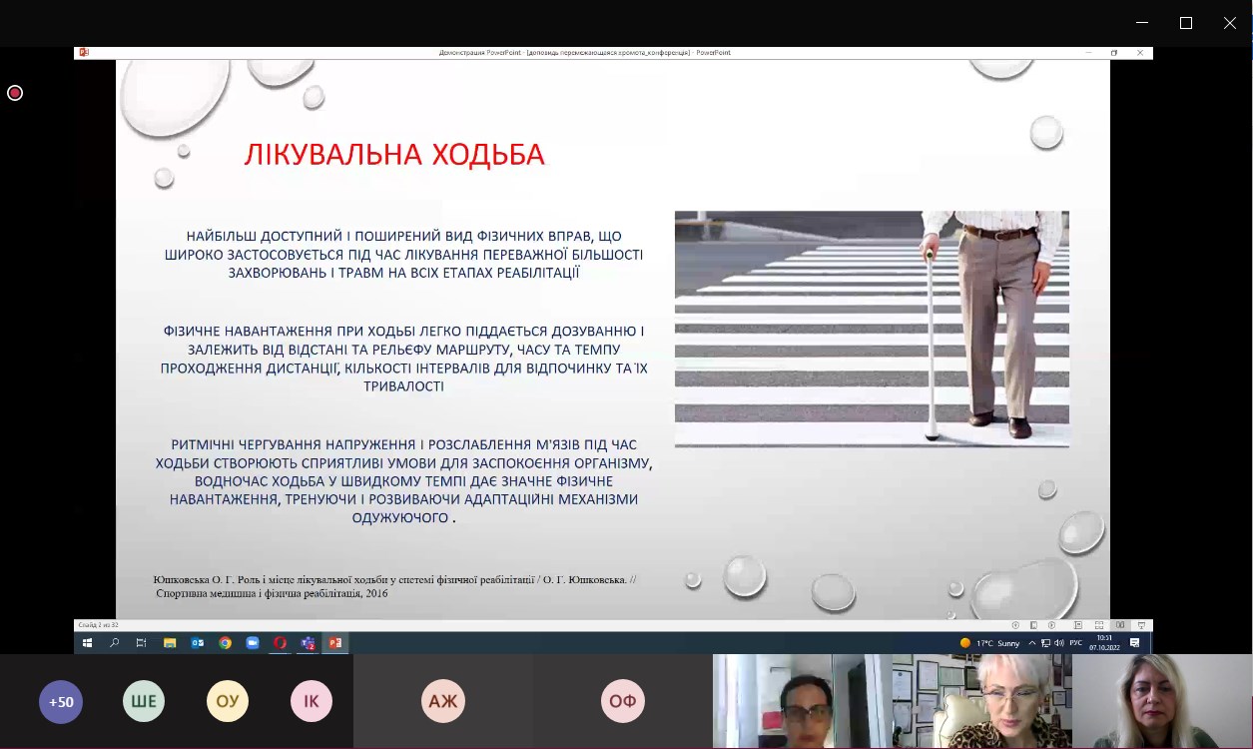Switch to Google Chrome on the taskbar
The width and height of the screenshot is (1253, 749).
pos(226,643)
